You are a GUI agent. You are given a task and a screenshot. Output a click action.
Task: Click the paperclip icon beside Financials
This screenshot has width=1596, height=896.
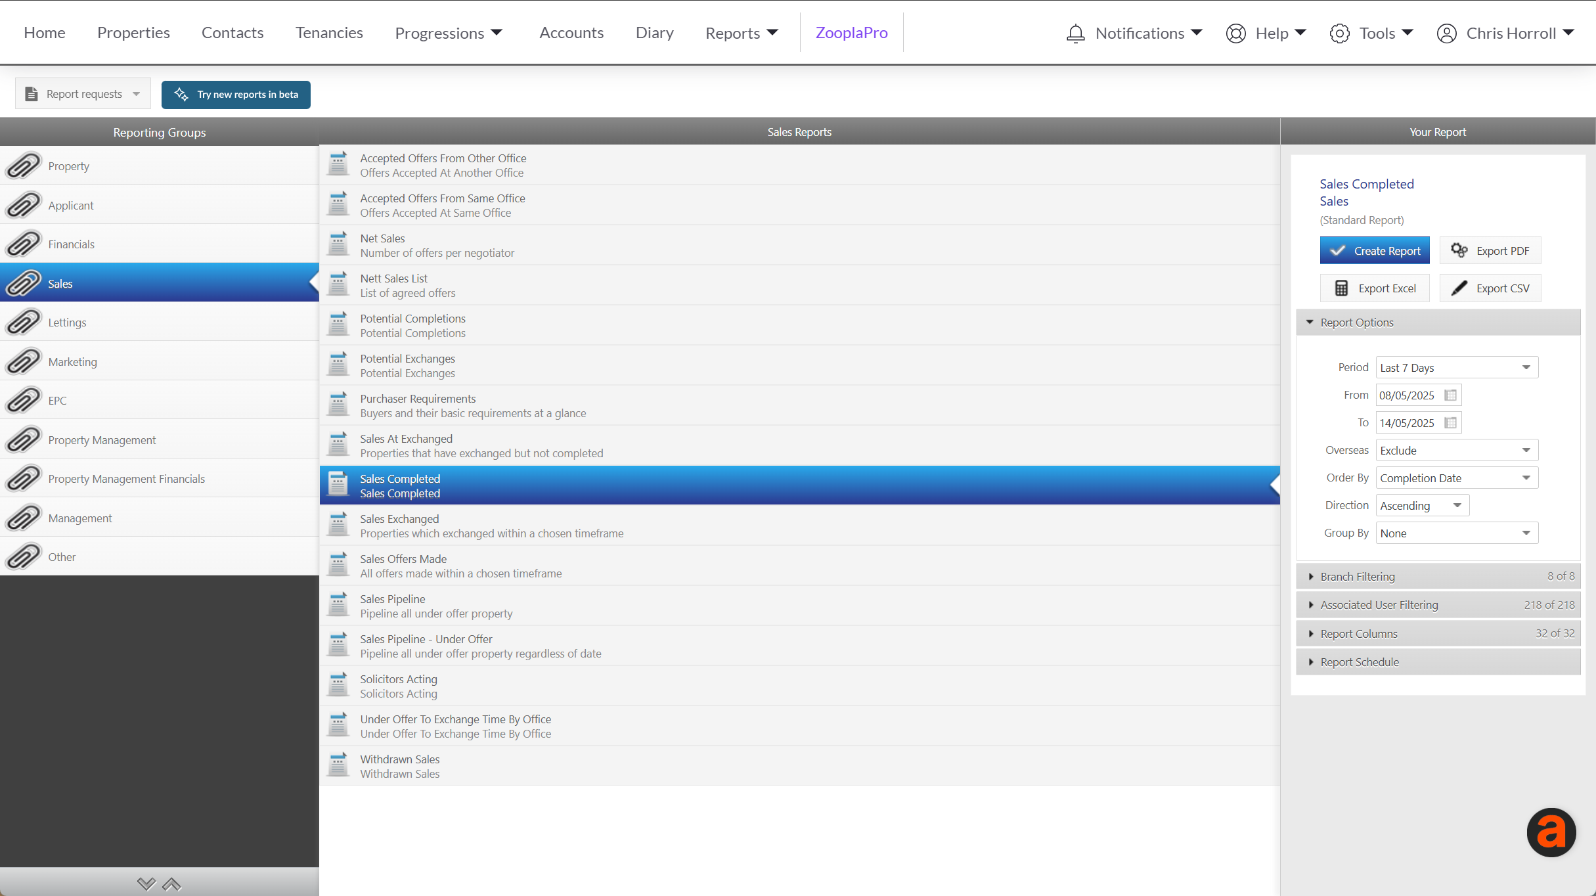tap(23, 244)
